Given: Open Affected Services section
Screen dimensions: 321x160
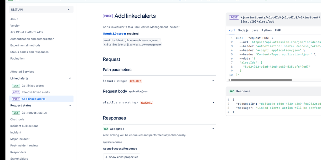Looking at the screenshot, I should [22, 71].
